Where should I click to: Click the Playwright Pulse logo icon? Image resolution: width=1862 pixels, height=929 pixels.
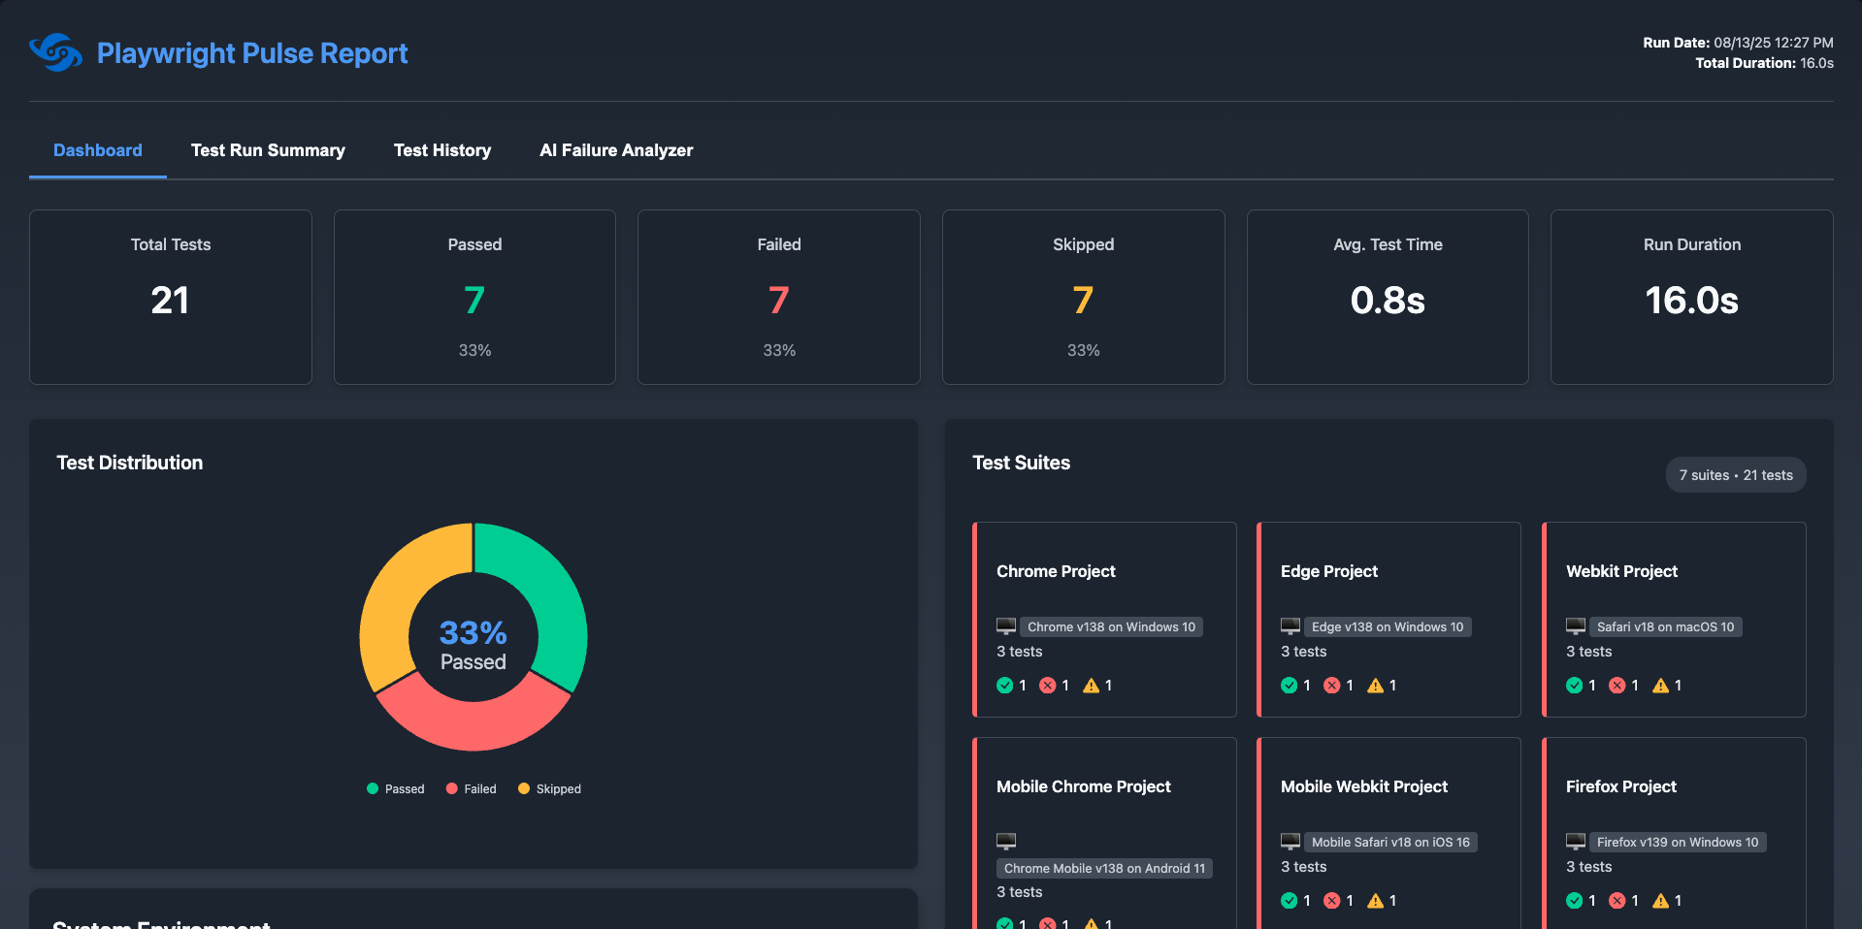(x=55, y=52)
